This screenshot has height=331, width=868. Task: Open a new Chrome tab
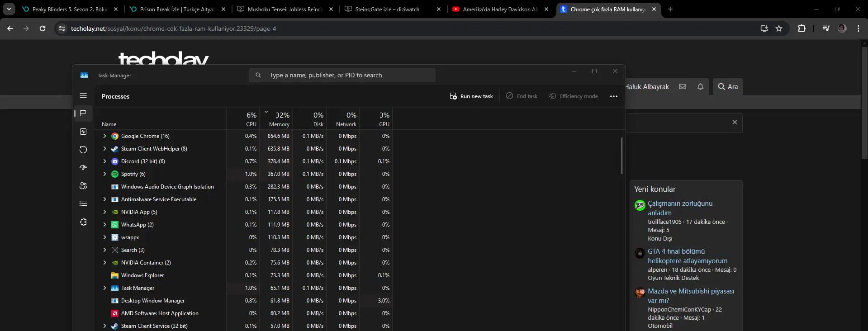coord(670,9)
